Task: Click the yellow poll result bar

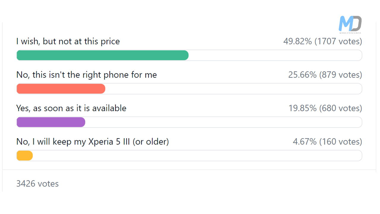Action: click(24, 155)
